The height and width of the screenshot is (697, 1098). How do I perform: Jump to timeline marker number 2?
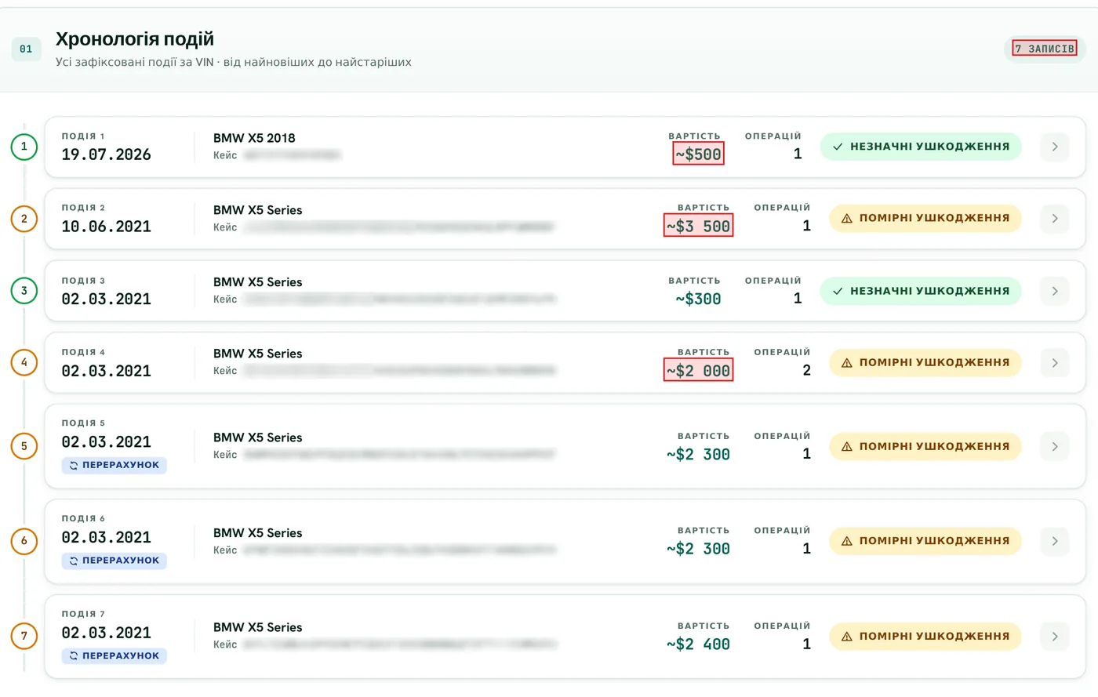tap(24, 219)
